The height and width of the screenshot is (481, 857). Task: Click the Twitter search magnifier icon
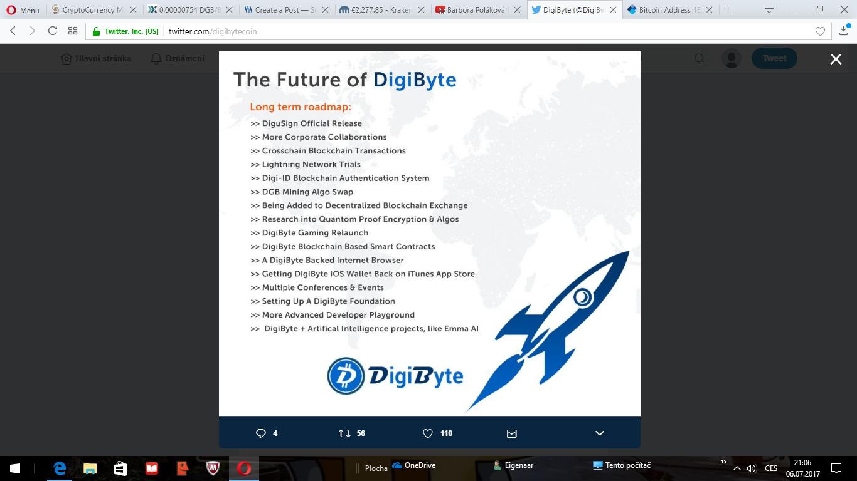tap(699, 58)
